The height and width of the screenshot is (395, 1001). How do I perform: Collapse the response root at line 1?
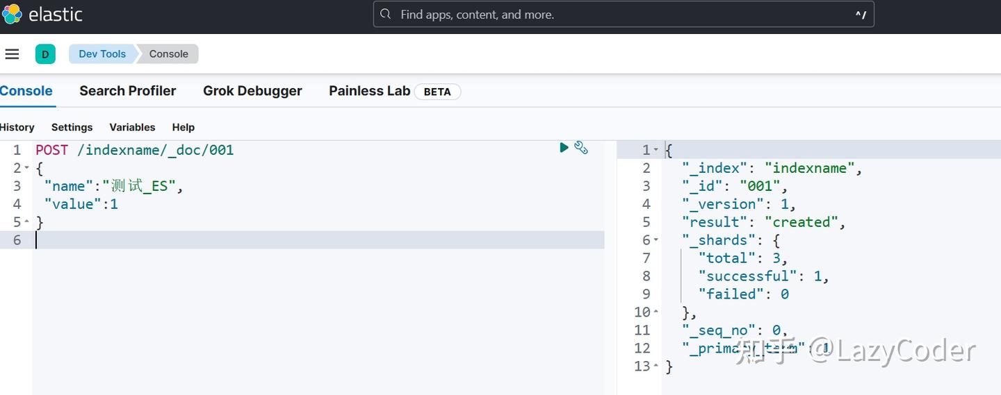click(x=656, y=150)
